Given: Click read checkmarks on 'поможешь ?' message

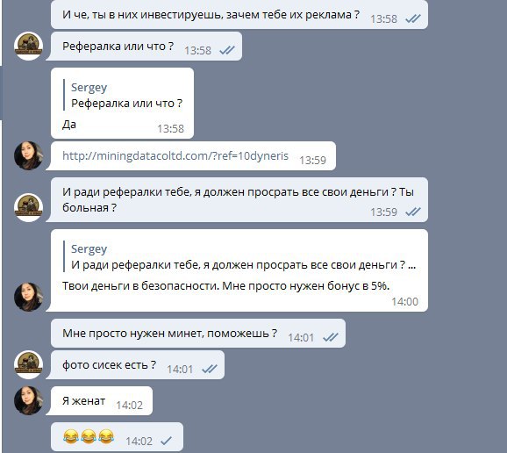Looking at the screenshot, I should [331, 337].
